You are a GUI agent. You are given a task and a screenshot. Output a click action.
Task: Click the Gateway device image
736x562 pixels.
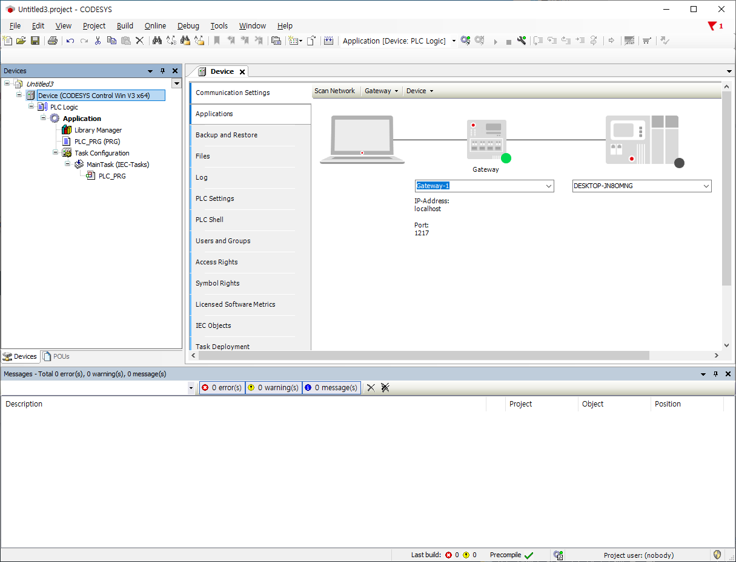click(486, 140)
